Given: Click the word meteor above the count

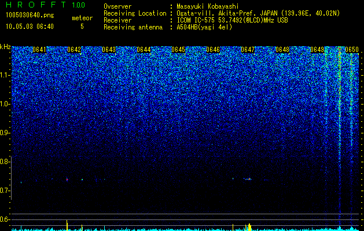Looking at the screenshot, I should click(82, 18).
